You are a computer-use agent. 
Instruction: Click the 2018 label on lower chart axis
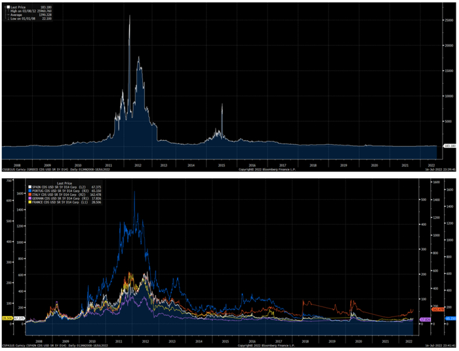305,341
